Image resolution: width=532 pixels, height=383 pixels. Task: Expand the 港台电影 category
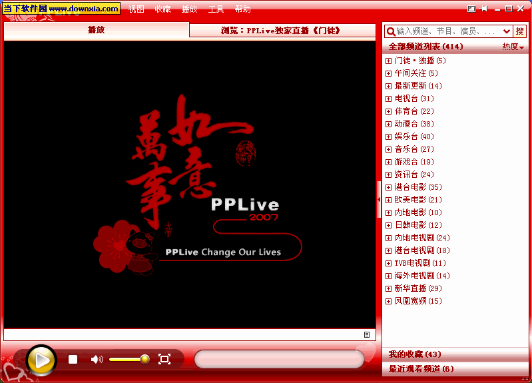point(388,187)
